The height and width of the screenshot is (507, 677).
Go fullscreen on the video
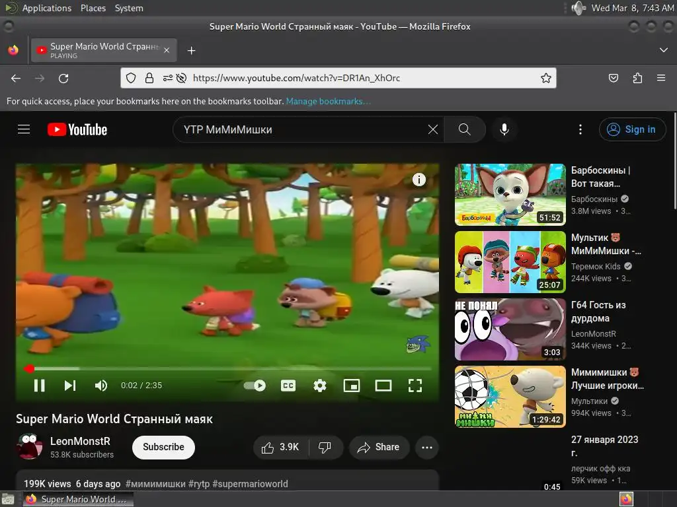pos(415,386)
